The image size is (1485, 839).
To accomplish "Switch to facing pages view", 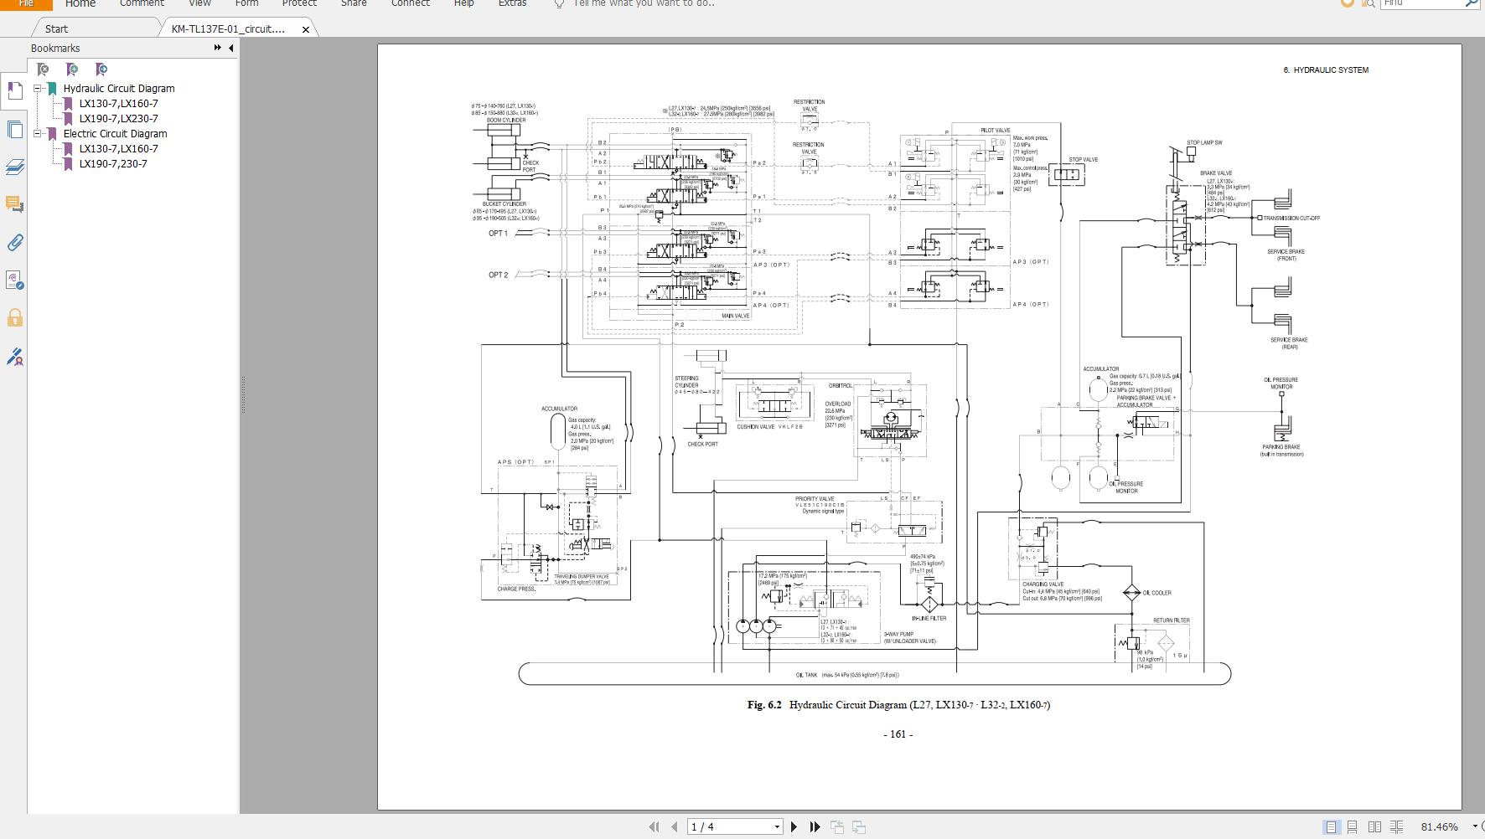I will point(1374,827).
